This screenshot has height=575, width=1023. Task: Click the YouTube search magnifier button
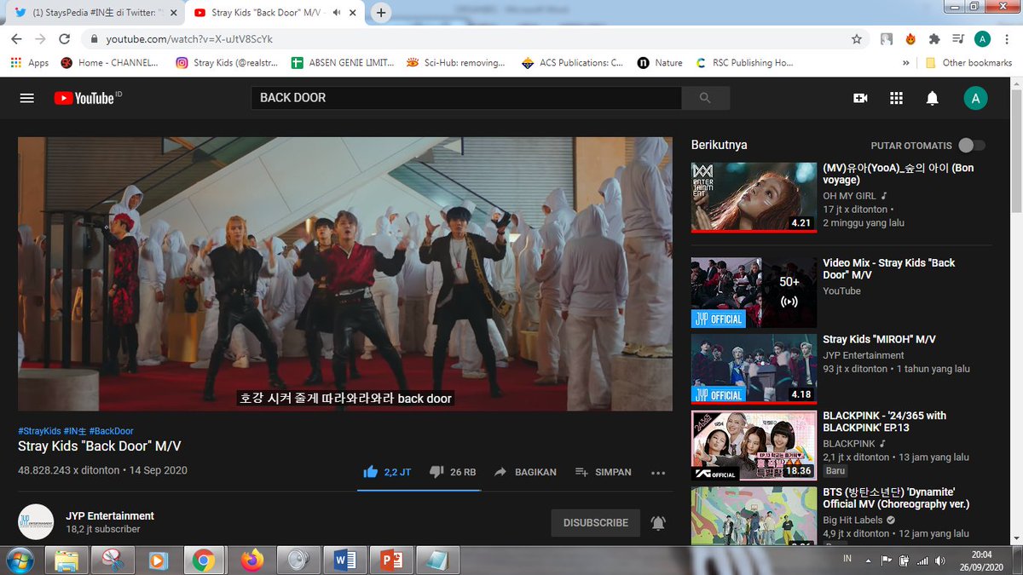[705, 98]
